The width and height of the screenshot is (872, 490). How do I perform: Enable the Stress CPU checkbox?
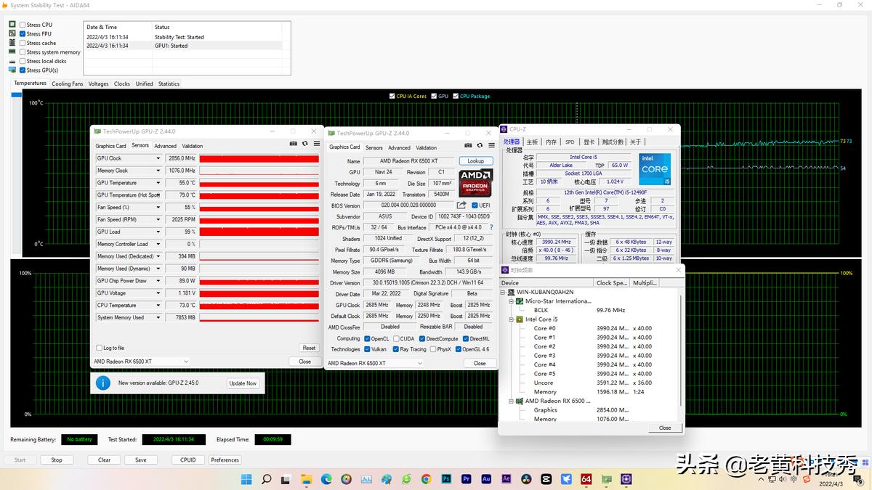point(23,25)
